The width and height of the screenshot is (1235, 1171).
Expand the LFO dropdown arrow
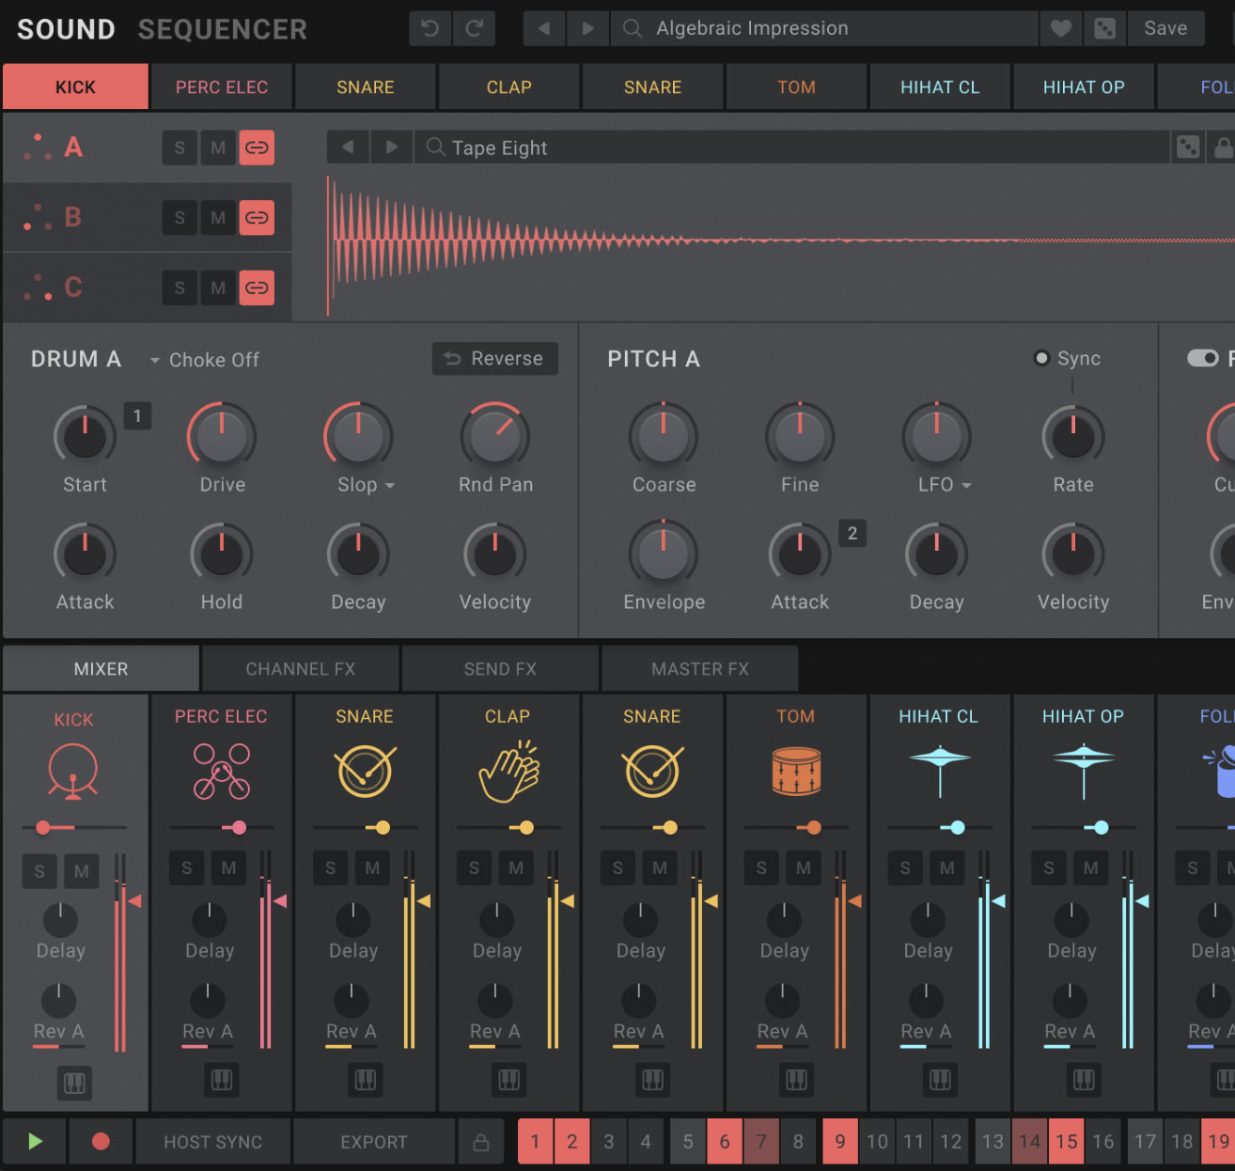coord(966,486)
